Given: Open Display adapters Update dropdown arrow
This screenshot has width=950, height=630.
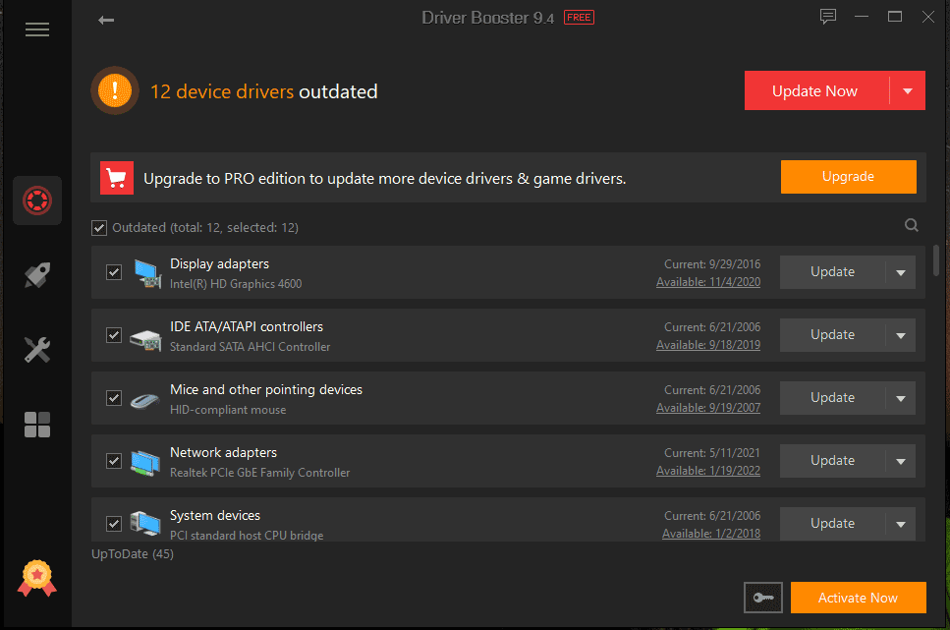Looking at the screenshot, I should point(901,272).
